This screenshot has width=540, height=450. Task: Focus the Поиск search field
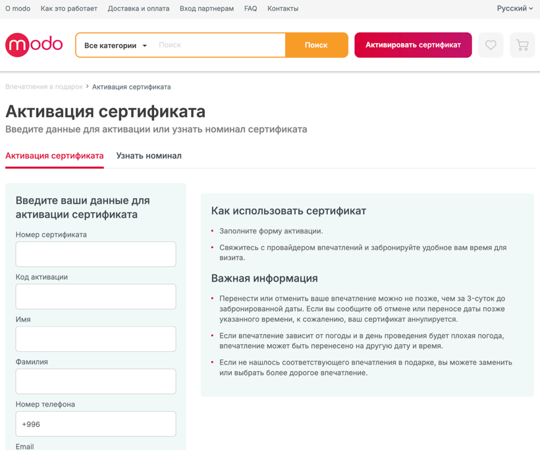tap(221, 45)
